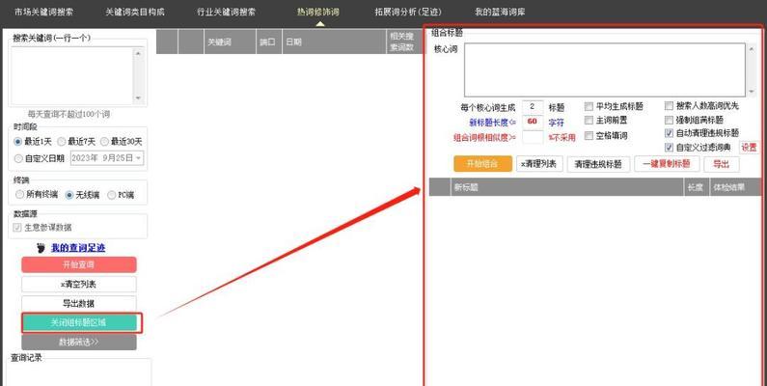Enable 平均生成标题 checkbox

point(589,106)
